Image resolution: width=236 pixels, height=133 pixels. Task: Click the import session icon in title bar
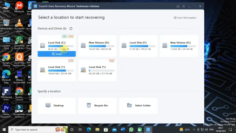point(178,6)
